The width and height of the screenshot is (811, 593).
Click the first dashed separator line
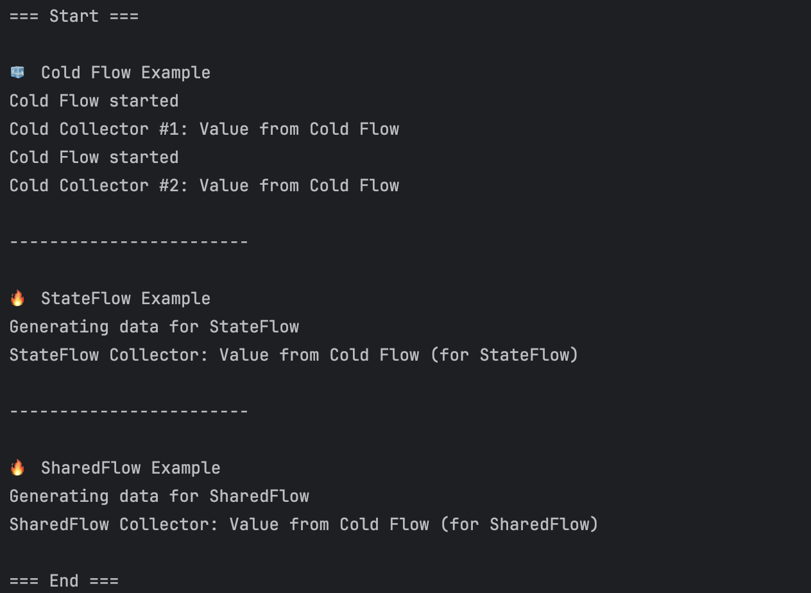point(129,242)
